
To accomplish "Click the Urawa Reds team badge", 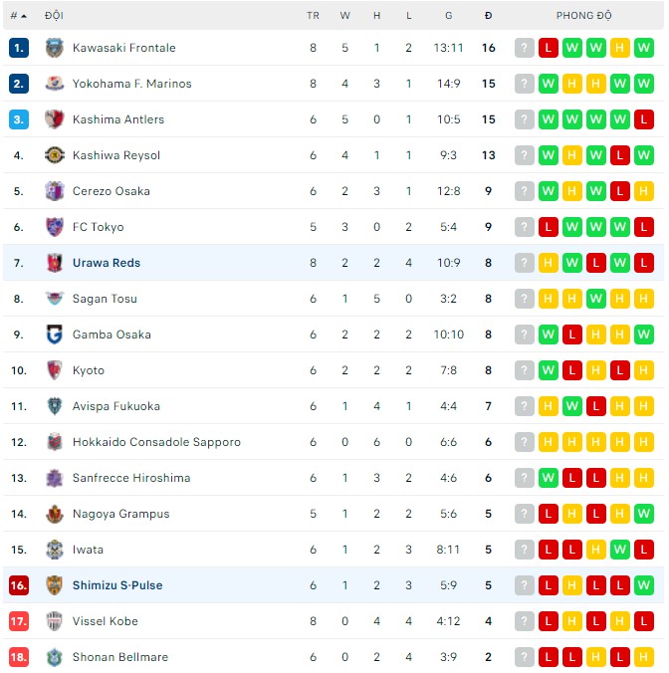I will coord(55,263).
